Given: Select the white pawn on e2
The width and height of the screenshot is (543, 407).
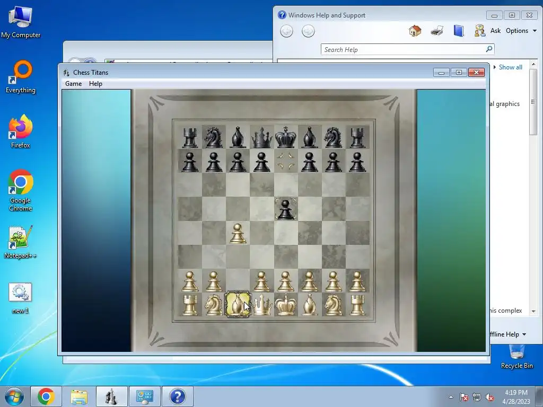Looking at the screenshot, I should (x=286, y=281).
